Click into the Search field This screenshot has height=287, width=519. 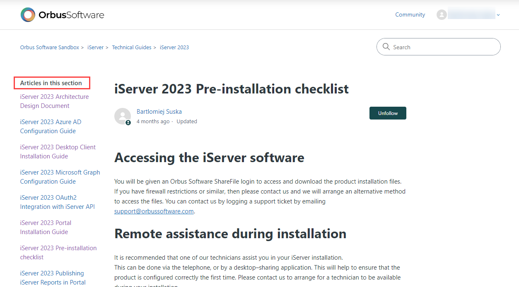pyautogui.click(x=439, y=47)
